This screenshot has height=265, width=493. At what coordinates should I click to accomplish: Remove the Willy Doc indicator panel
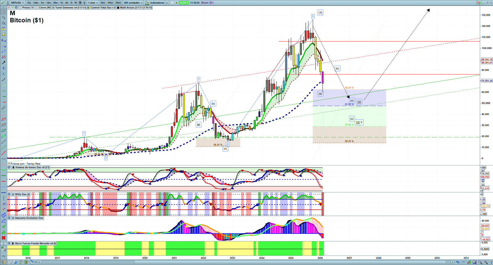tap(9, 194)
